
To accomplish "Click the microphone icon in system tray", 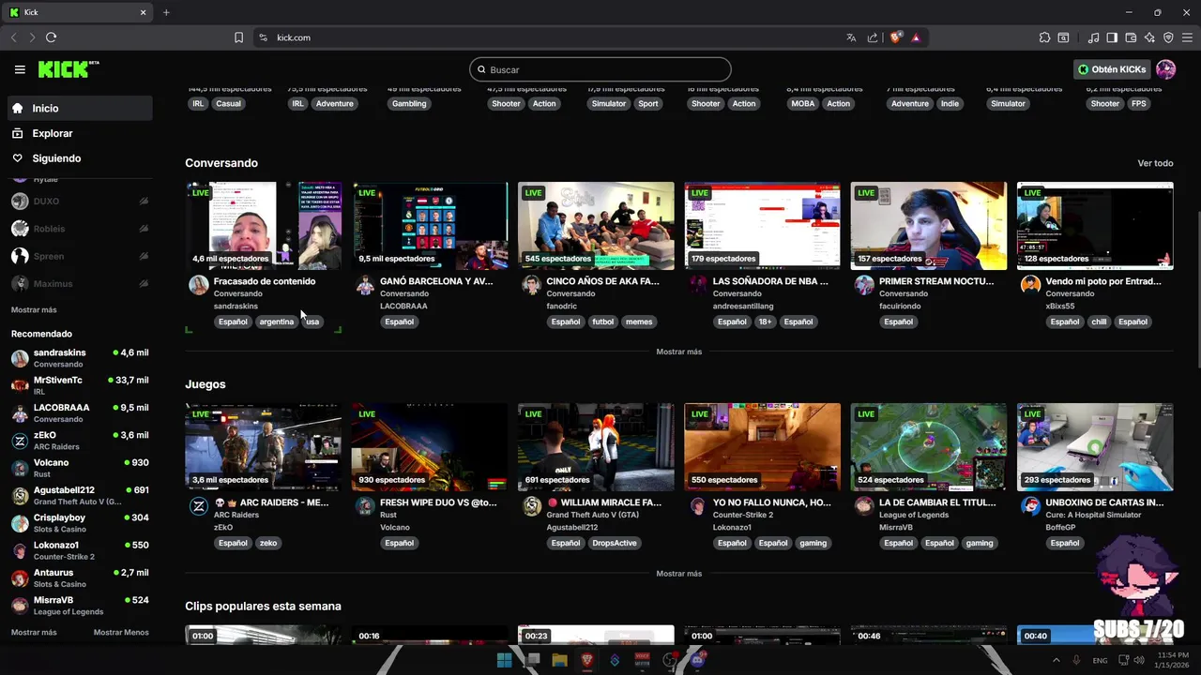I will [x=1076, y=660].
